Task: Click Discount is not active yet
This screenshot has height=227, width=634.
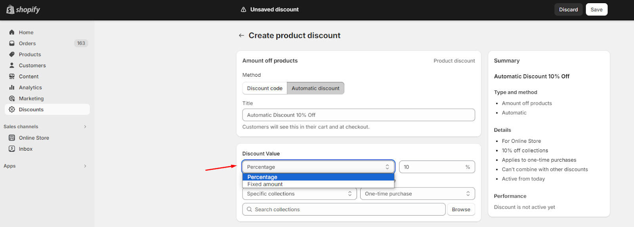Action: pos(525,207)
